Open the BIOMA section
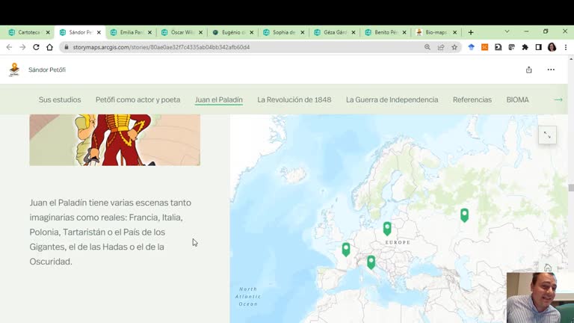This screenshot has height=323, width=574. [x=518, y=99]
